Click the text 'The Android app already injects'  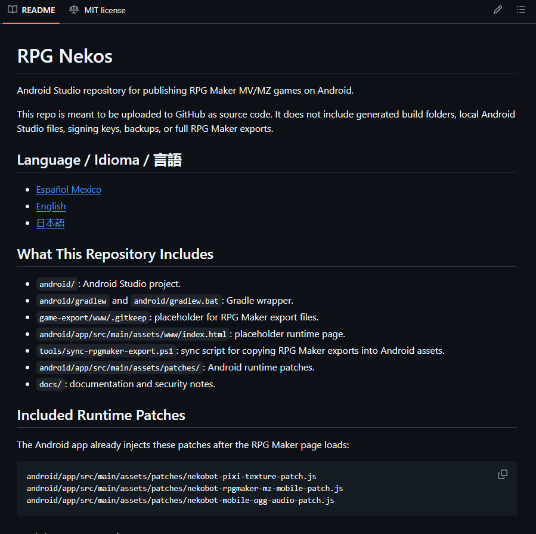pyautogui.click(x=183, y=445)
